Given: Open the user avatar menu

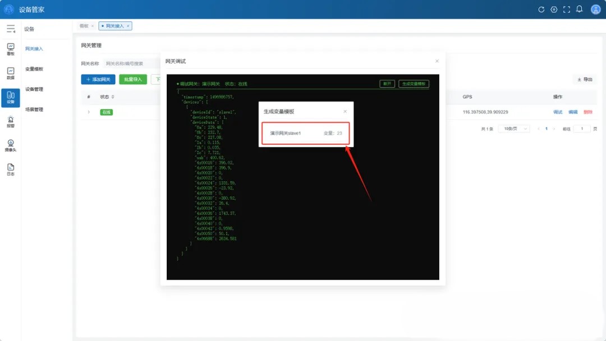Looking at the screenshot, I should pyautogui.click(x=595, y=10).
